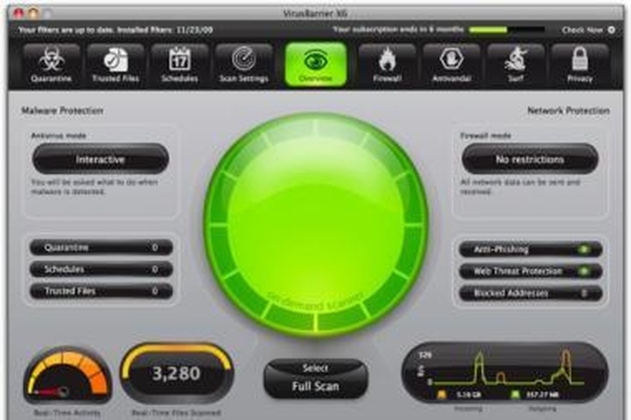Click the subscription progress bar

point(507,30)
